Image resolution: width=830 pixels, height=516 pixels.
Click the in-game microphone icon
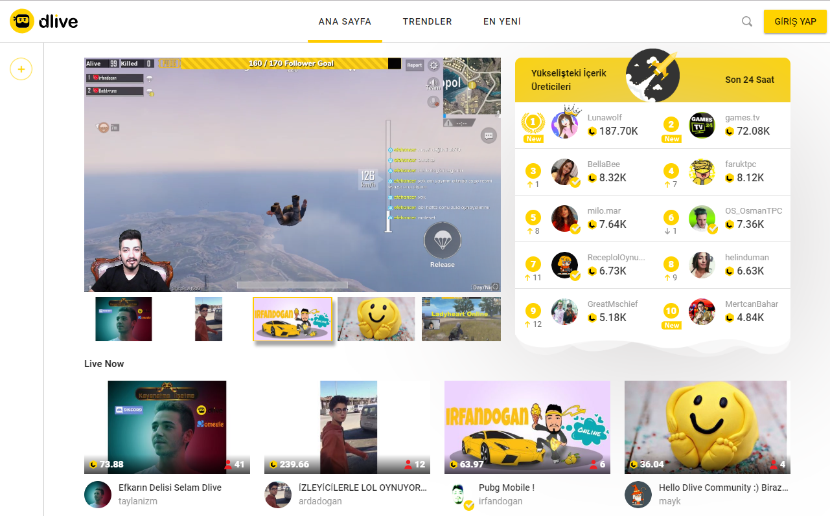pos(433,102)
